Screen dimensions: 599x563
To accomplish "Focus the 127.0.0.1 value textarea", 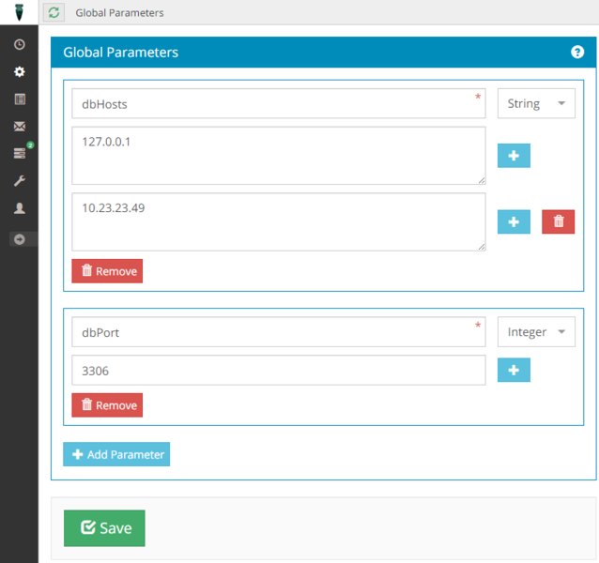I will pyautogui.click(x=279, y=156).
